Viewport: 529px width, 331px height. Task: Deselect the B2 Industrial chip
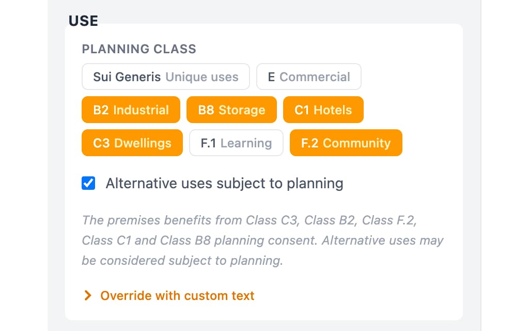pos(131,110)
